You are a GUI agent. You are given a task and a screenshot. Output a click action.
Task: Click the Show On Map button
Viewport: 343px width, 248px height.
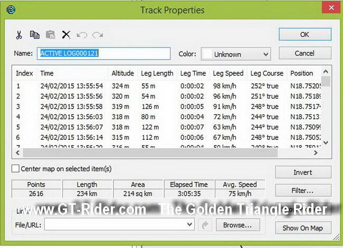303,228
